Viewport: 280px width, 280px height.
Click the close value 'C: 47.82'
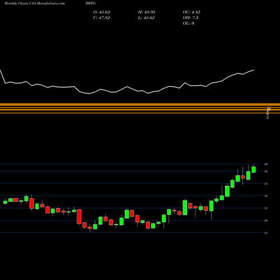(x=101, y=18)
